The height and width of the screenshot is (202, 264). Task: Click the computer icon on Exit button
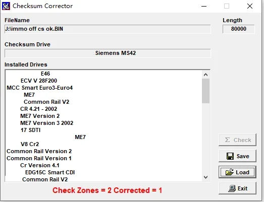(x=232, y=188)
